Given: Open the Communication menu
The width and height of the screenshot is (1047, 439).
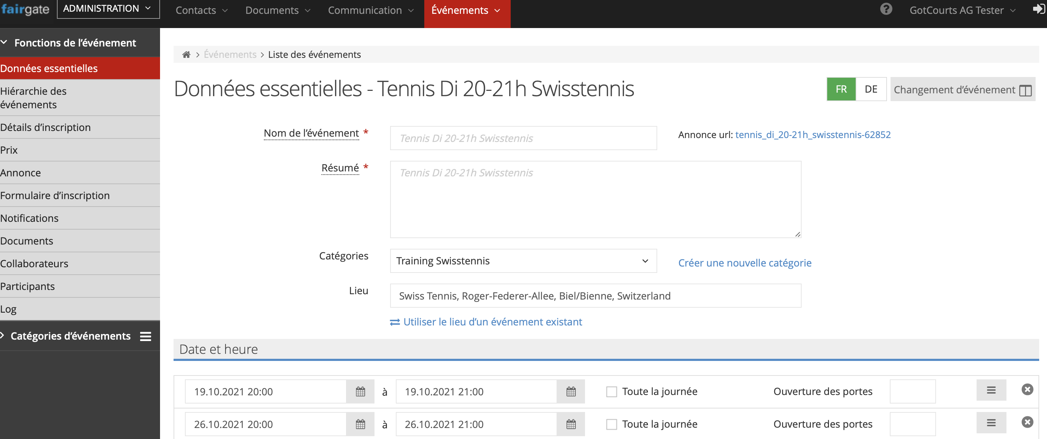Looking at the screenshot, I should [x=371, y=10].
